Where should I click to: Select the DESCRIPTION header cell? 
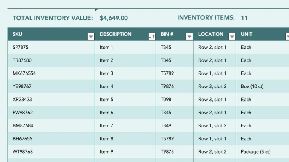point(125,34)
